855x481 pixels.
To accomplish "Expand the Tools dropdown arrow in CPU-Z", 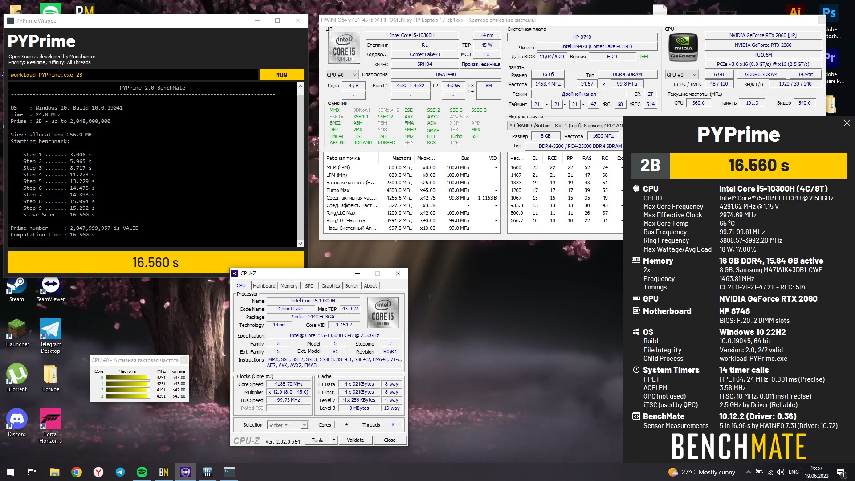I will (x=333, y=440).
